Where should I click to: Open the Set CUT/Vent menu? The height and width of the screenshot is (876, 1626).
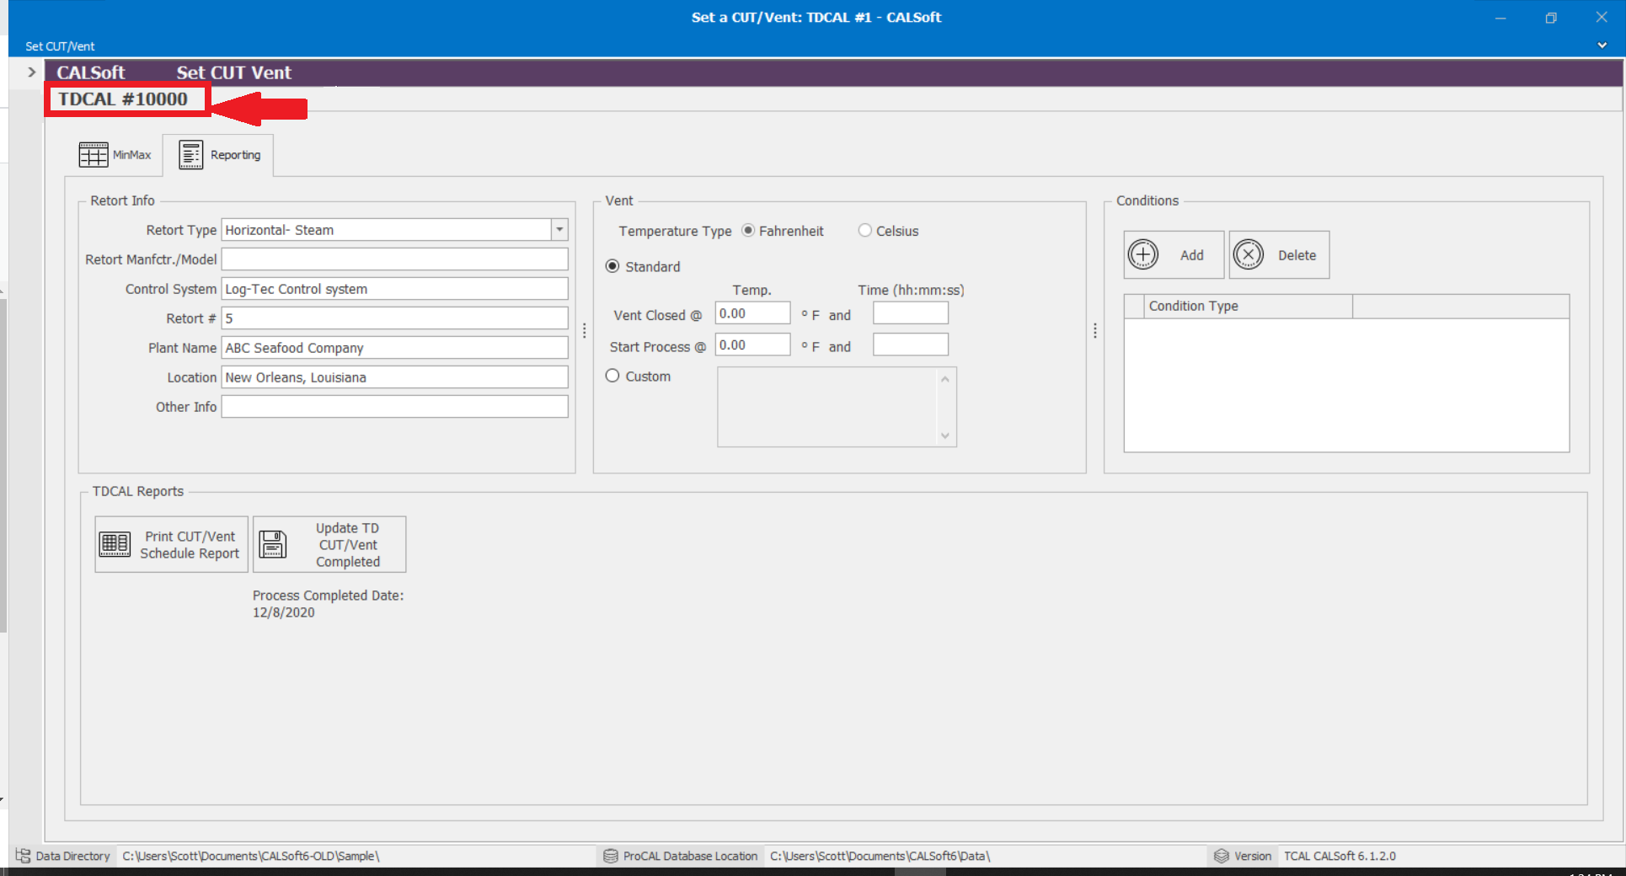[x=60, y=46]
